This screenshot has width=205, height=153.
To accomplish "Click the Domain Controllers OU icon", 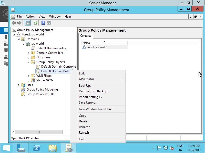I will point(33,53).
